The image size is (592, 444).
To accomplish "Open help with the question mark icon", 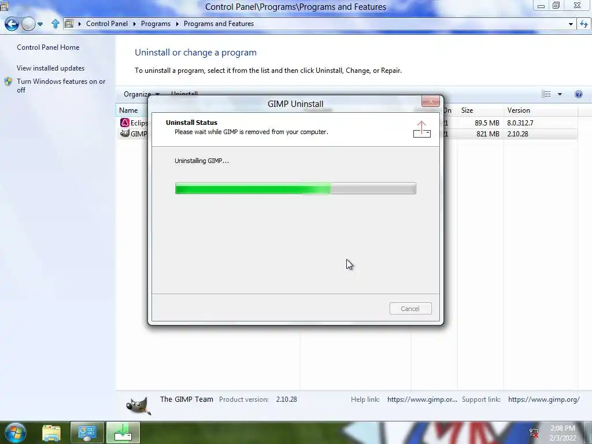I will (578, 94).
